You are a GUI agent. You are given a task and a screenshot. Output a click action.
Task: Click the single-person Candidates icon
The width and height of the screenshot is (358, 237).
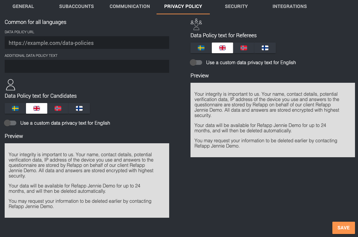click(x=11, y=85)
